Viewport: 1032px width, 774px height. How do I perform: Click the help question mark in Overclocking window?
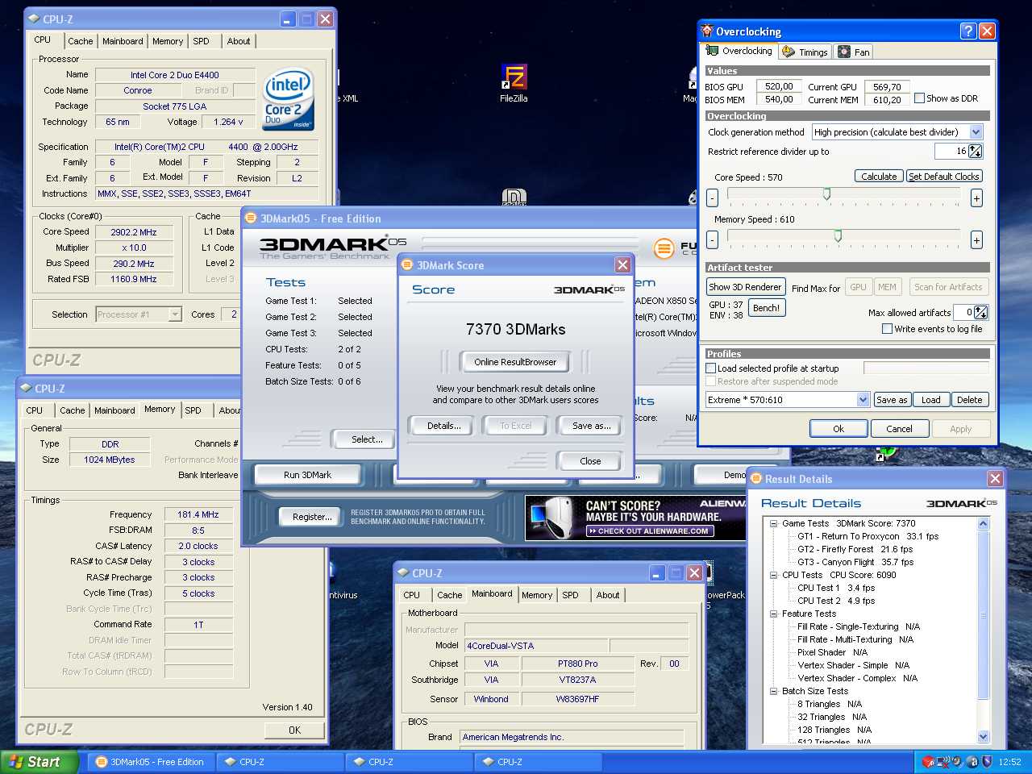click(968, 31)
